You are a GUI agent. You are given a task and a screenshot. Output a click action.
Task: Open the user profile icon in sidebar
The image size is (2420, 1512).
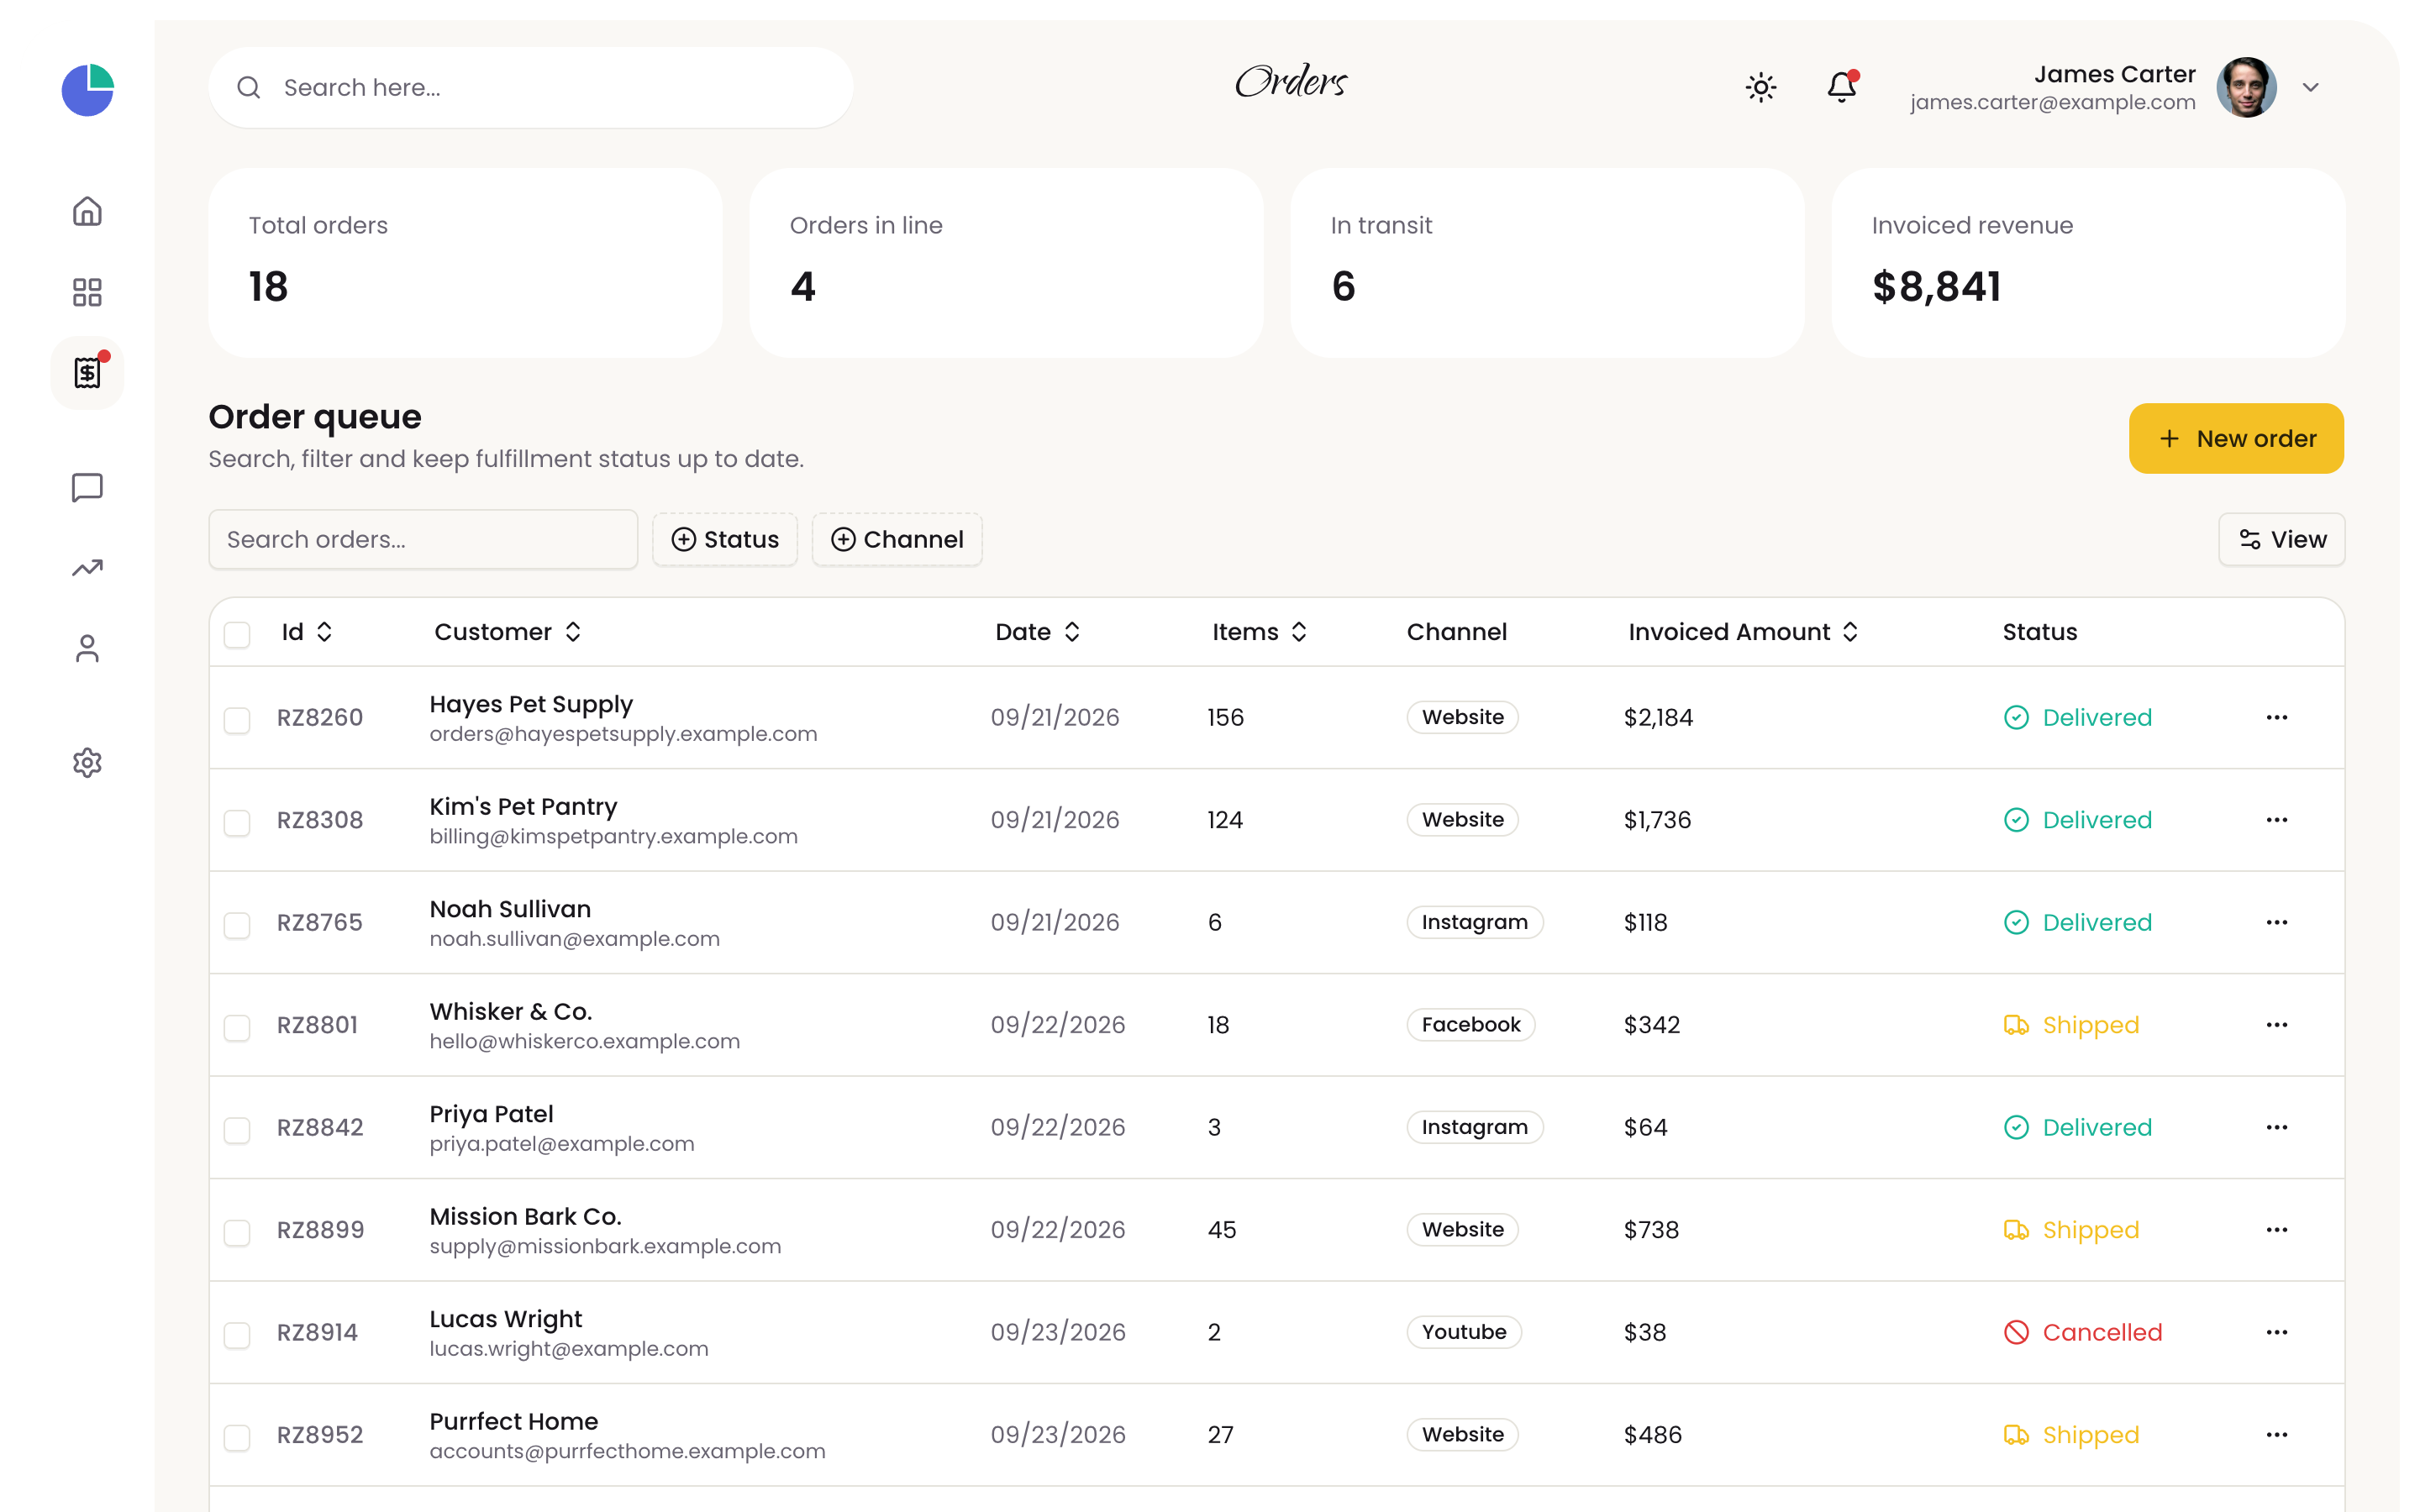(x=88, y=649)
